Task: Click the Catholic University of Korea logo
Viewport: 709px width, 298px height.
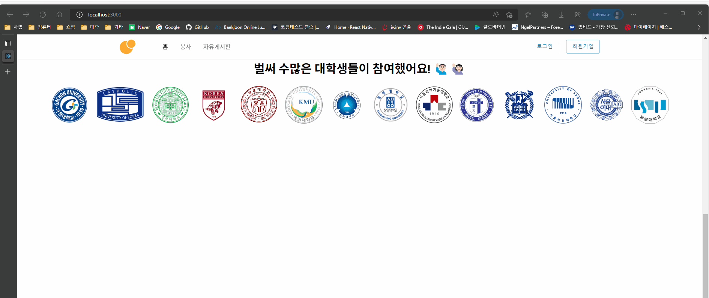Action: tap(120, 105)
